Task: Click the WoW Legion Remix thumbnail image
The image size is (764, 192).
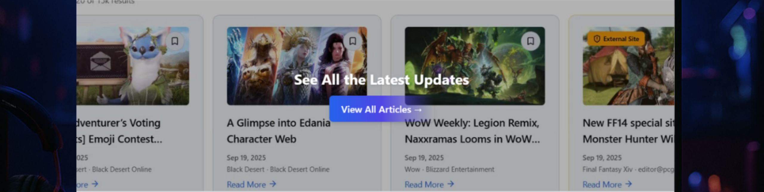Action: [475, 66]
